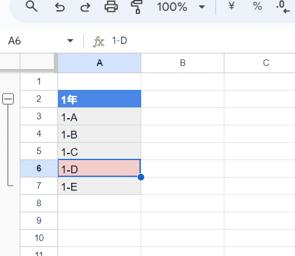Format as percent
The height and width of the screenshot is (256, 295).
tap(257, 6)
